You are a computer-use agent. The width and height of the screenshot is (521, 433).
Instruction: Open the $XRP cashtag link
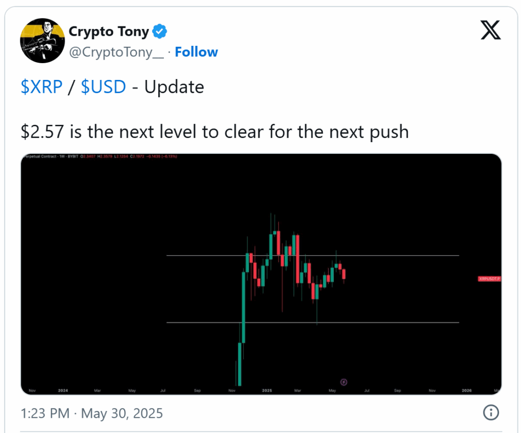[42, 87]
